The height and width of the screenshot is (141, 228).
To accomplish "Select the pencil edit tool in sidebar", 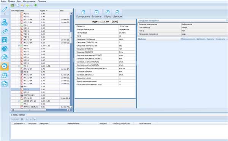I will (x=4, y=10).
